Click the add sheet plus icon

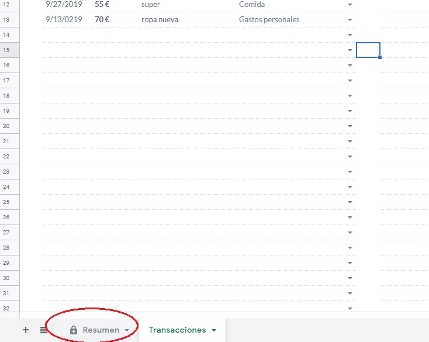[x=25, y=330]
